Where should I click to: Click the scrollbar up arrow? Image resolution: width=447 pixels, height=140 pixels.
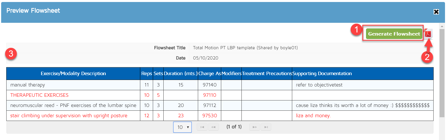pos(442,26)
